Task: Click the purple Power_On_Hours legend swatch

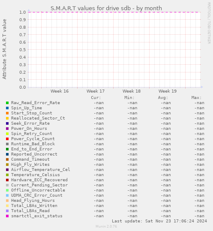Action: tap(7, 129)
